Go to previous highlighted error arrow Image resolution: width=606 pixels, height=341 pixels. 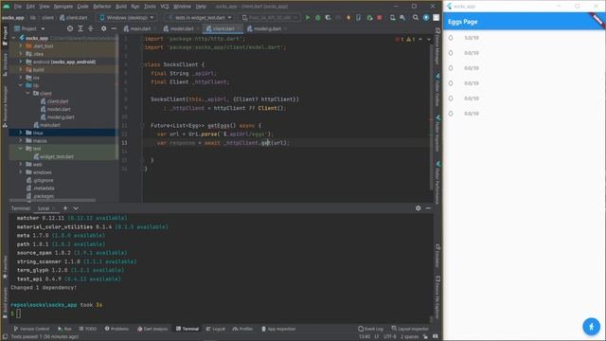(420, 40)
